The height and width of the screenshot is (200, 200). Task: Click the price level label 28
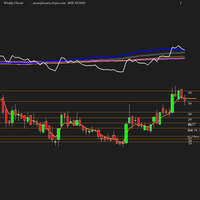point(190,120)
